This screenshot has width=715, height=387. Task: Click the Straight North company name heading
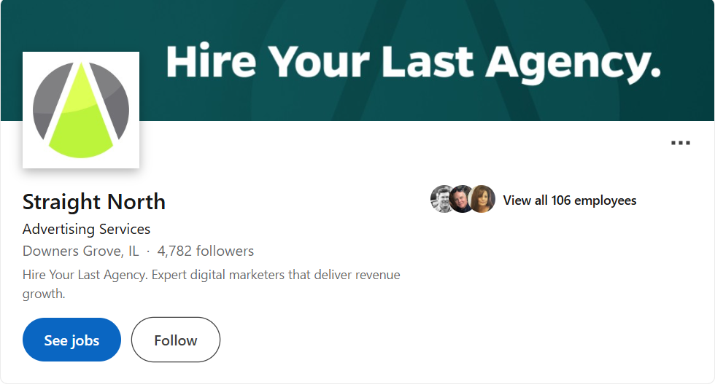[x=94, y=202]
